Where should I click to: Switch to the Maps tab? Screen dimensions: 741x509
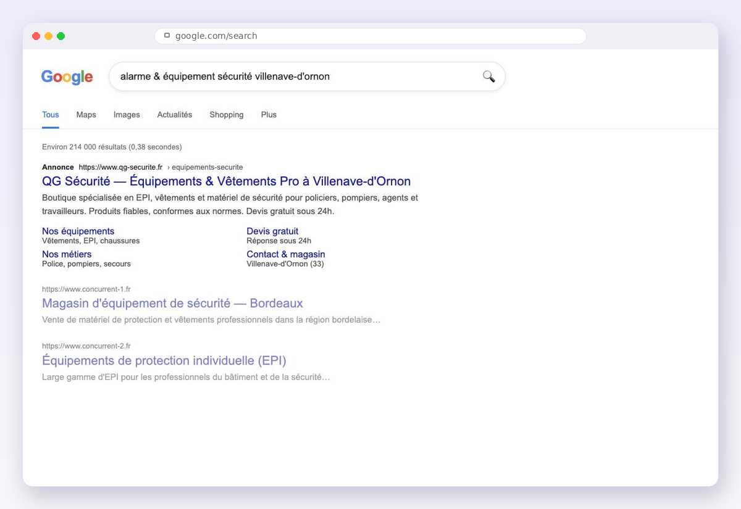[86, 115]
